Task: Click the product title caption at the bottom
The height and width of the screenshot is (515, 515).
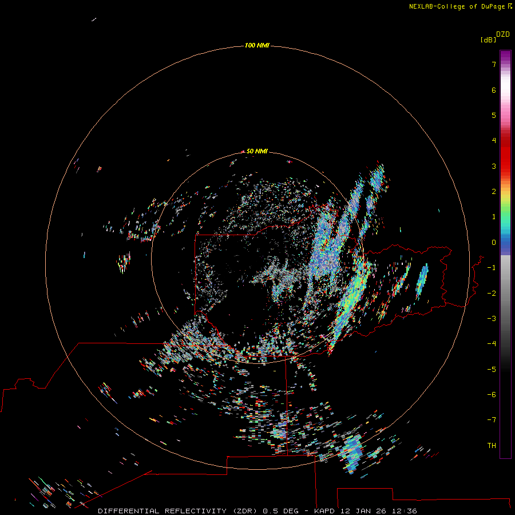Action: [x=257, y=511]
